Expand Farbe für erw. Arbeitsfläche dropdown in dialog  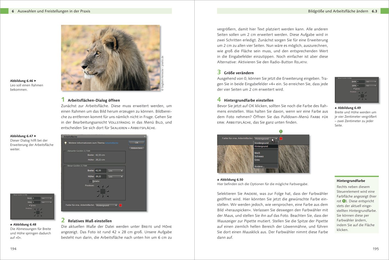pos(106,205)
